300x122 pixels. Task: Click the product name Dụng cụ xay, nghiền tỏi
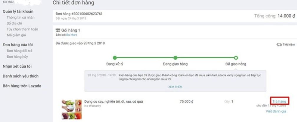[x=113, y=101]
